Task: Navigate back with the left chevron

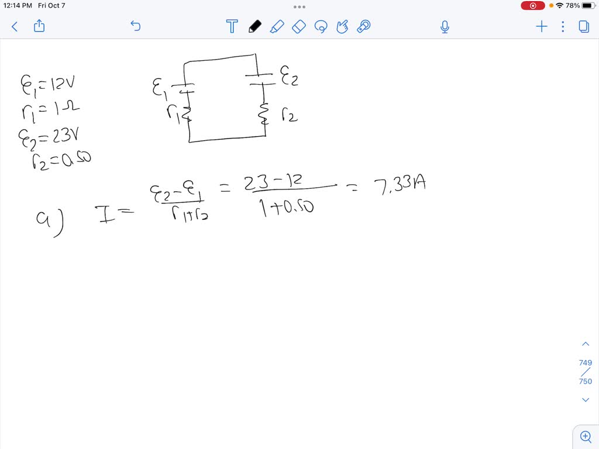Action: click(14, 26)
